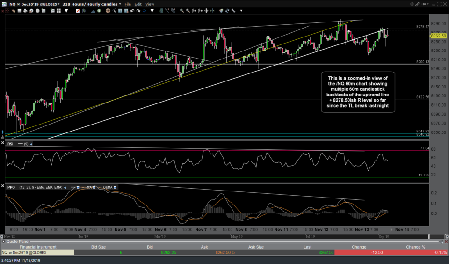449x264 pixels.
Task: Click the undo arrow icon
Action: pyautogui.click(x=132, y=11)
